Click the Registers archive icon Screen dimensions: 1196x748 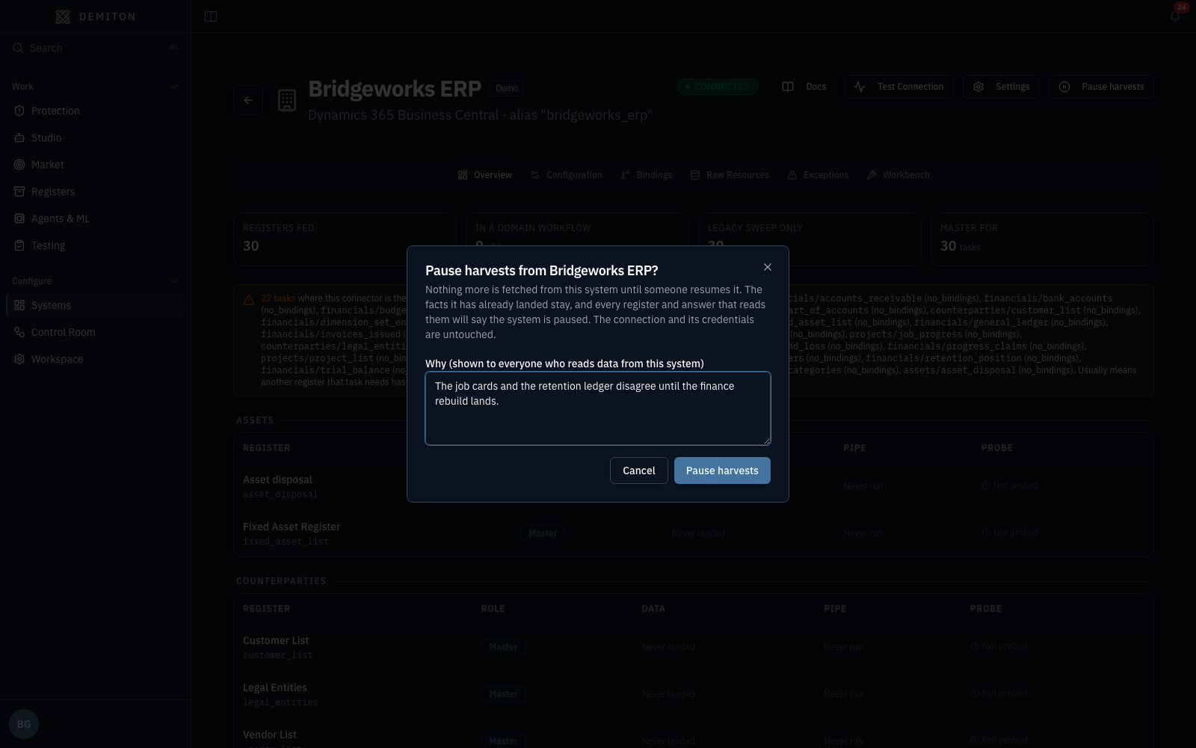tap(19, 191)
